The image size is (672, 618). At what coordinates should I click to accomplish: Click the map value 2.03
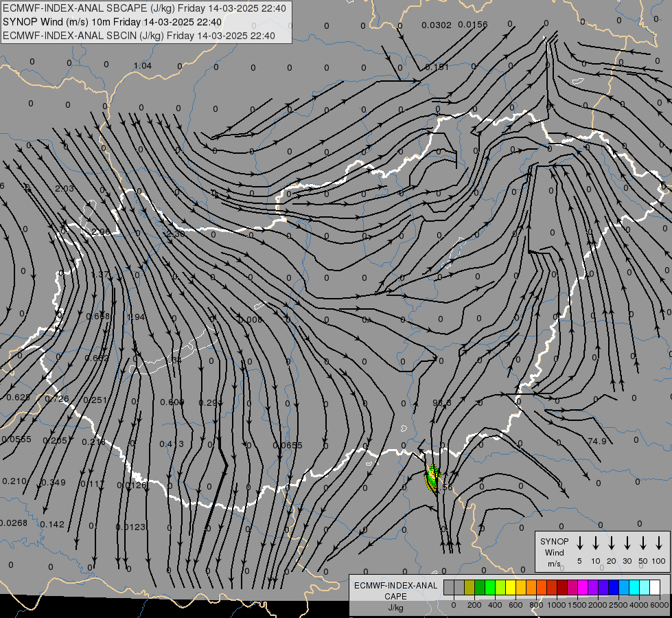(65, 189)
